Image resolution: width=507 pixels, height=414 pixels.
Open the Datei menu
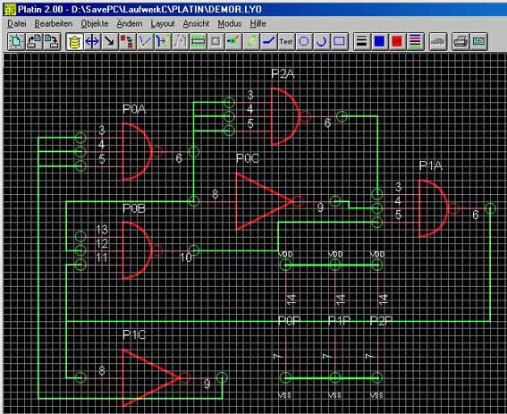coord(17,23)
